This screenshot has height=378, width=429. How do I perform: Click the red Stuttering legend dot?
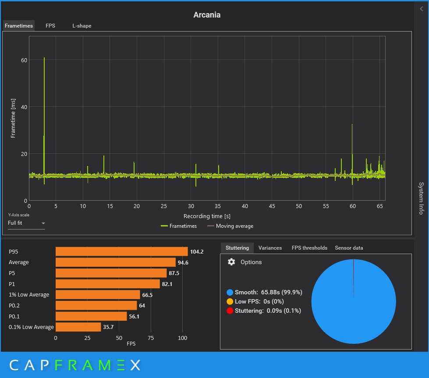(230, 311)
